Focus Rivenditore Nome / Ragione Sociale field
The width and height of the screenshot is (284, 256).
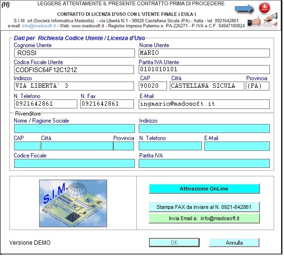(75, 129)
